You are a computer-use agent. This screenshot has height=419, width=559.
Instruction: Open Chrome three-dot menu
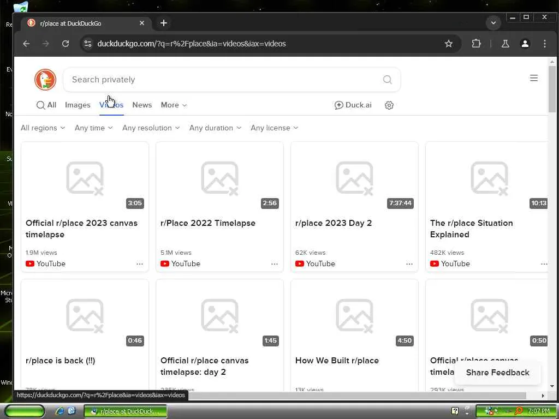point(544,44)
